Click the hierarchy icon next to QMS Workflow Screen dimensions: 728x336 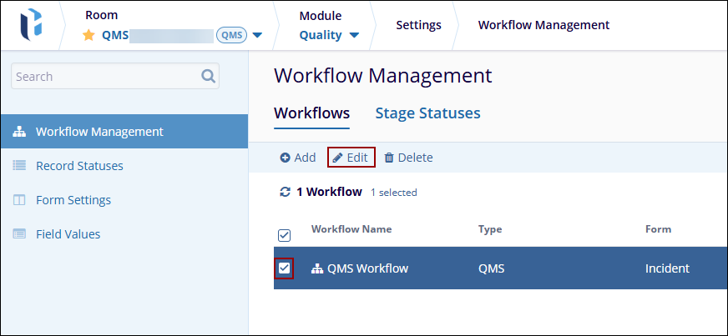[317, 268]
